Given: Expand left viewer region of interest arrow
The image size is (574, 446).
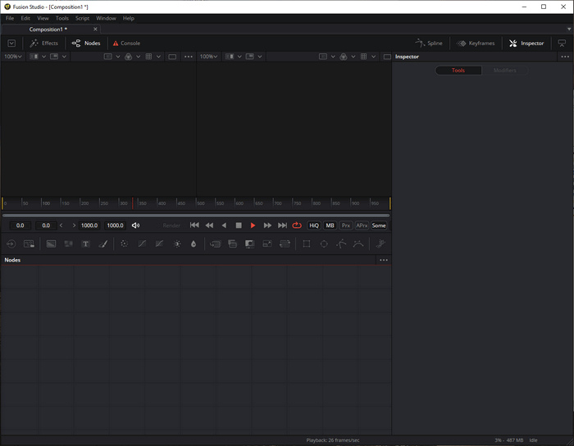Looking at the screenshot, I should 118,57.
